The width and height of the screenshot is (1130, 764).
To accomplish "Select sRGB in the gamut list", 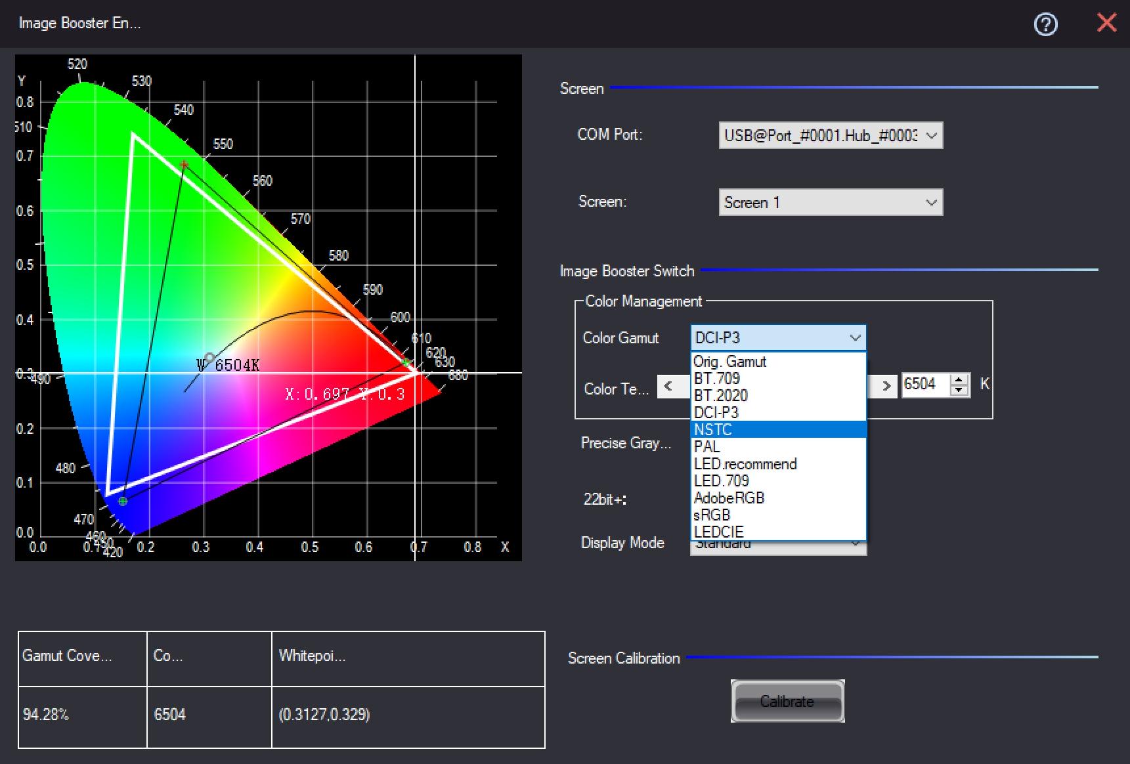I will point(712,515).
